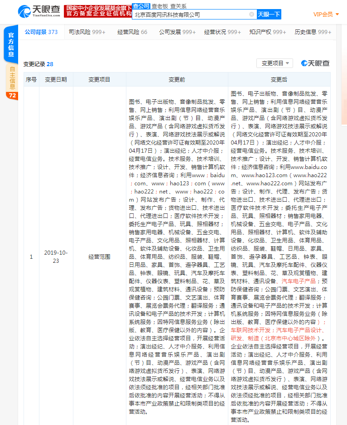This screenshot has width=347, height=425.
Task: Open the 历史信息 999+ tab
Action: pyautogui.click(x=313, y=32)
